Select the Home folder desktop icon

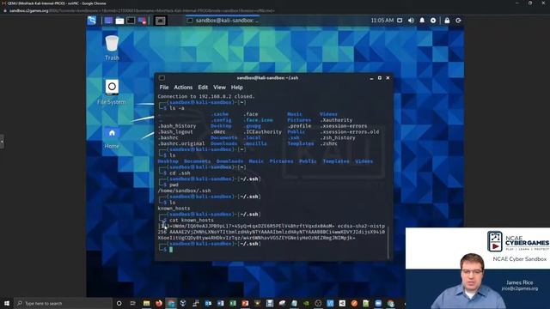coord(112,137)
